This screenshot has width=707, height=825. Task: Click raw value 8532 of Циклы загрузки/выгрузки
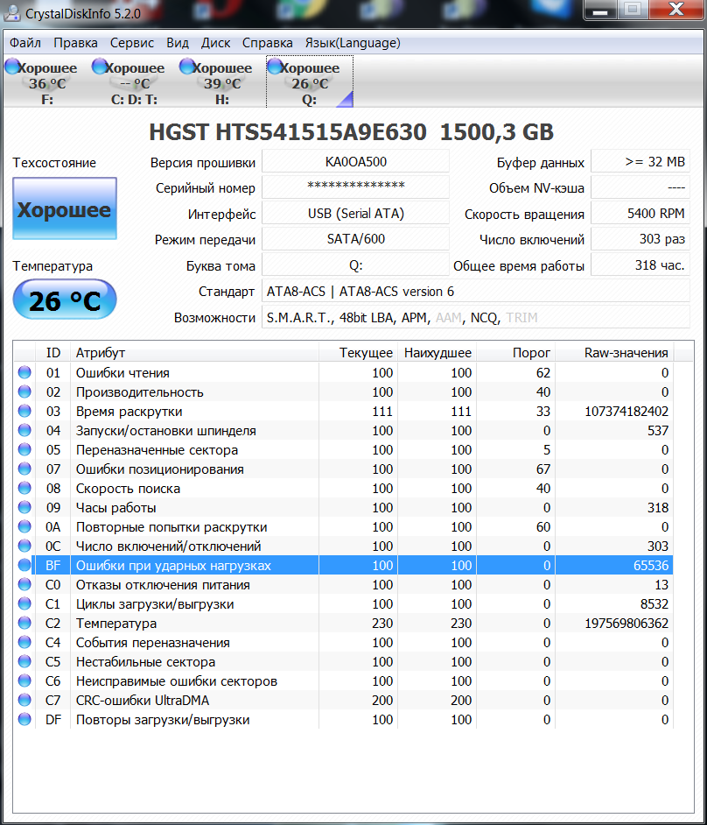point(654,604)
